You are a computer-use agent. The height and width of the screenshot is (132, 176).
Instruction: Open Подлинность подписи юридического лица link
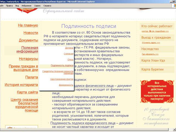click(x=83, y=123)
